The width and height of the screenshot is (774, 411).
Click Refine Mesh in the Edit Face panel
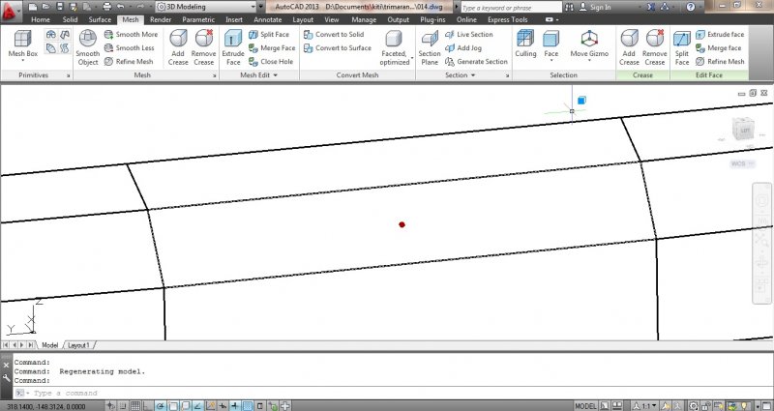point(720,62)
